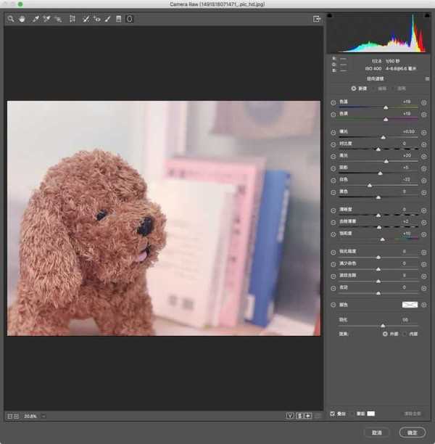Viewport: 435px width, 444px height.
Task: Open the 颜色 color swatch picker
Action: (x=410, y=305)
